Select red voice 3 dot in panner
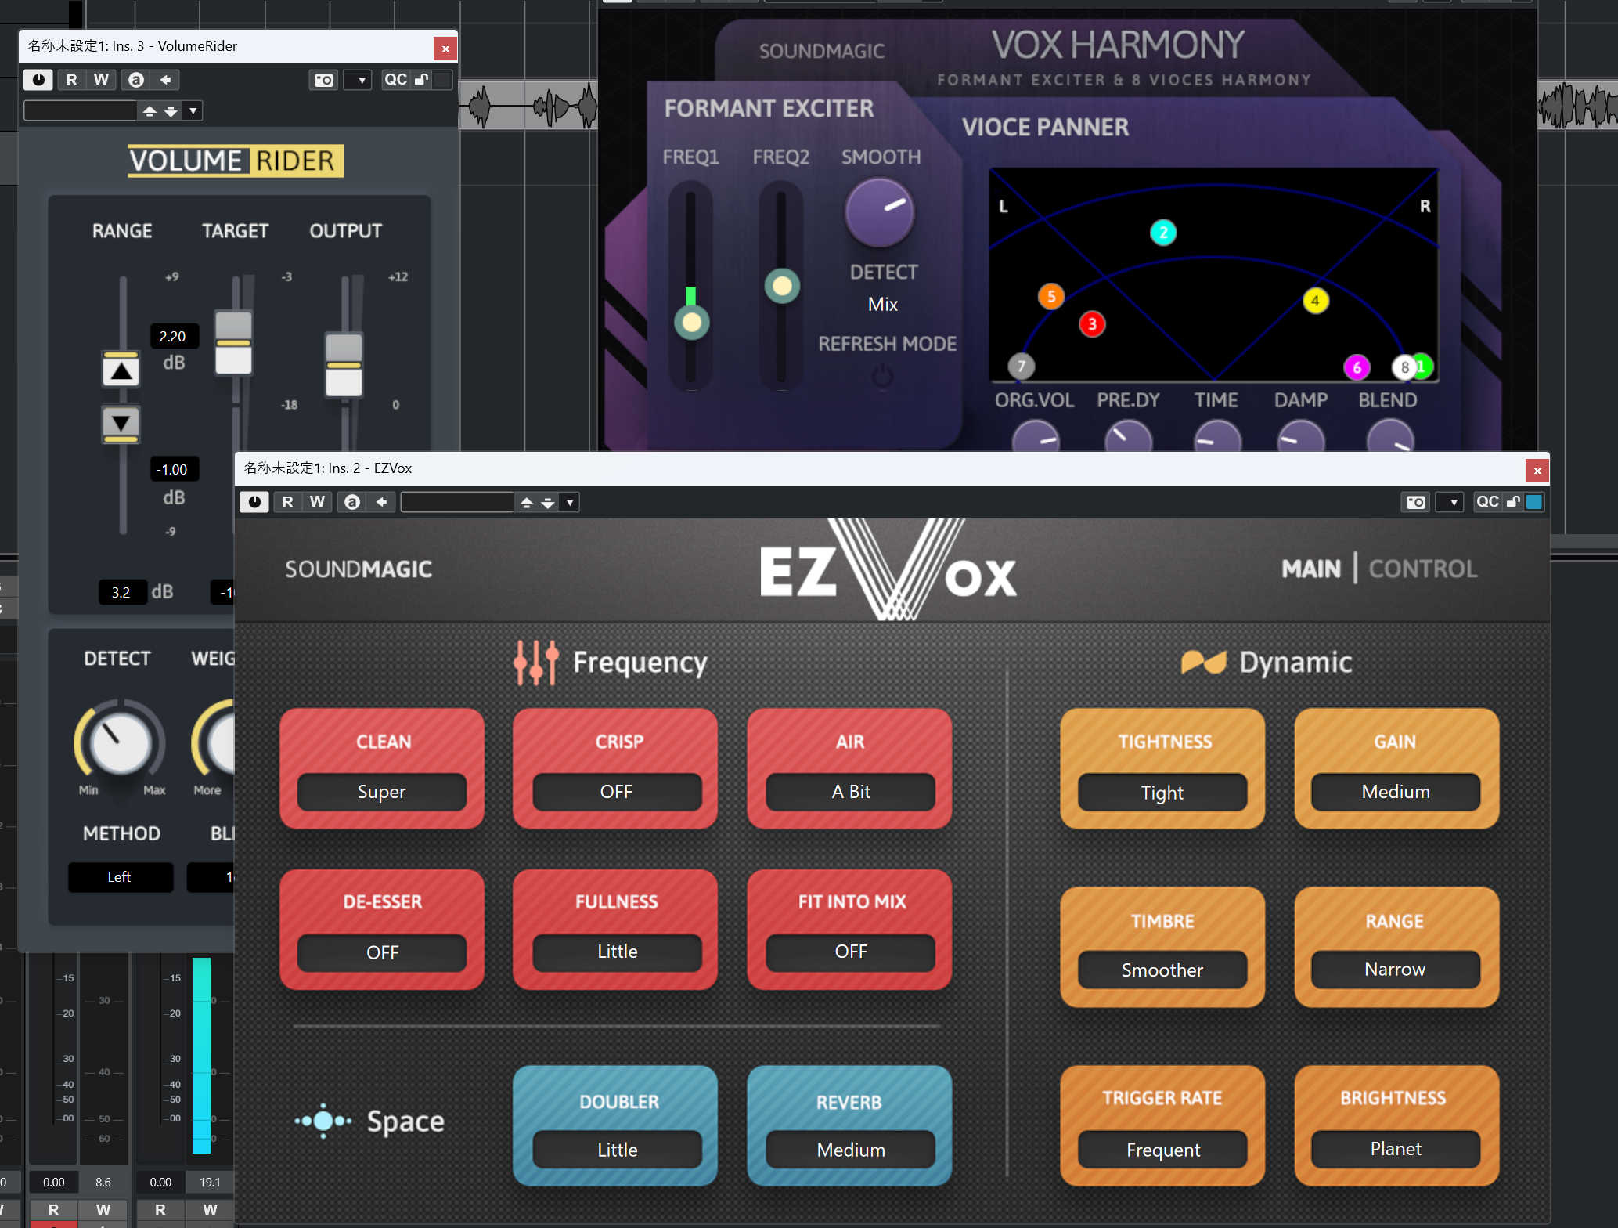 pyautogui.click(x=1092, y=323)
